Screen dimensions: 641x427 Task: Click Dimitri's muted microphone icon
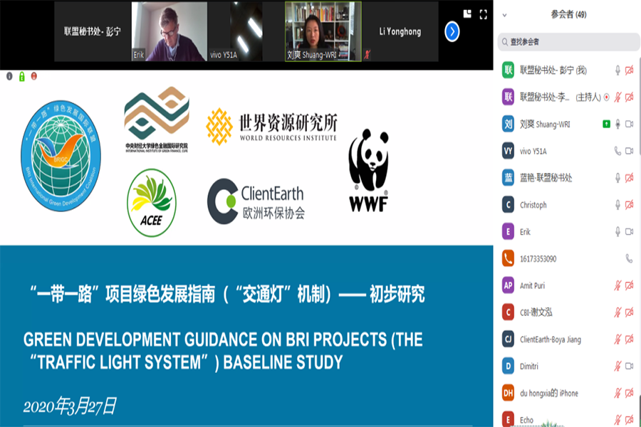pos(617,366)
